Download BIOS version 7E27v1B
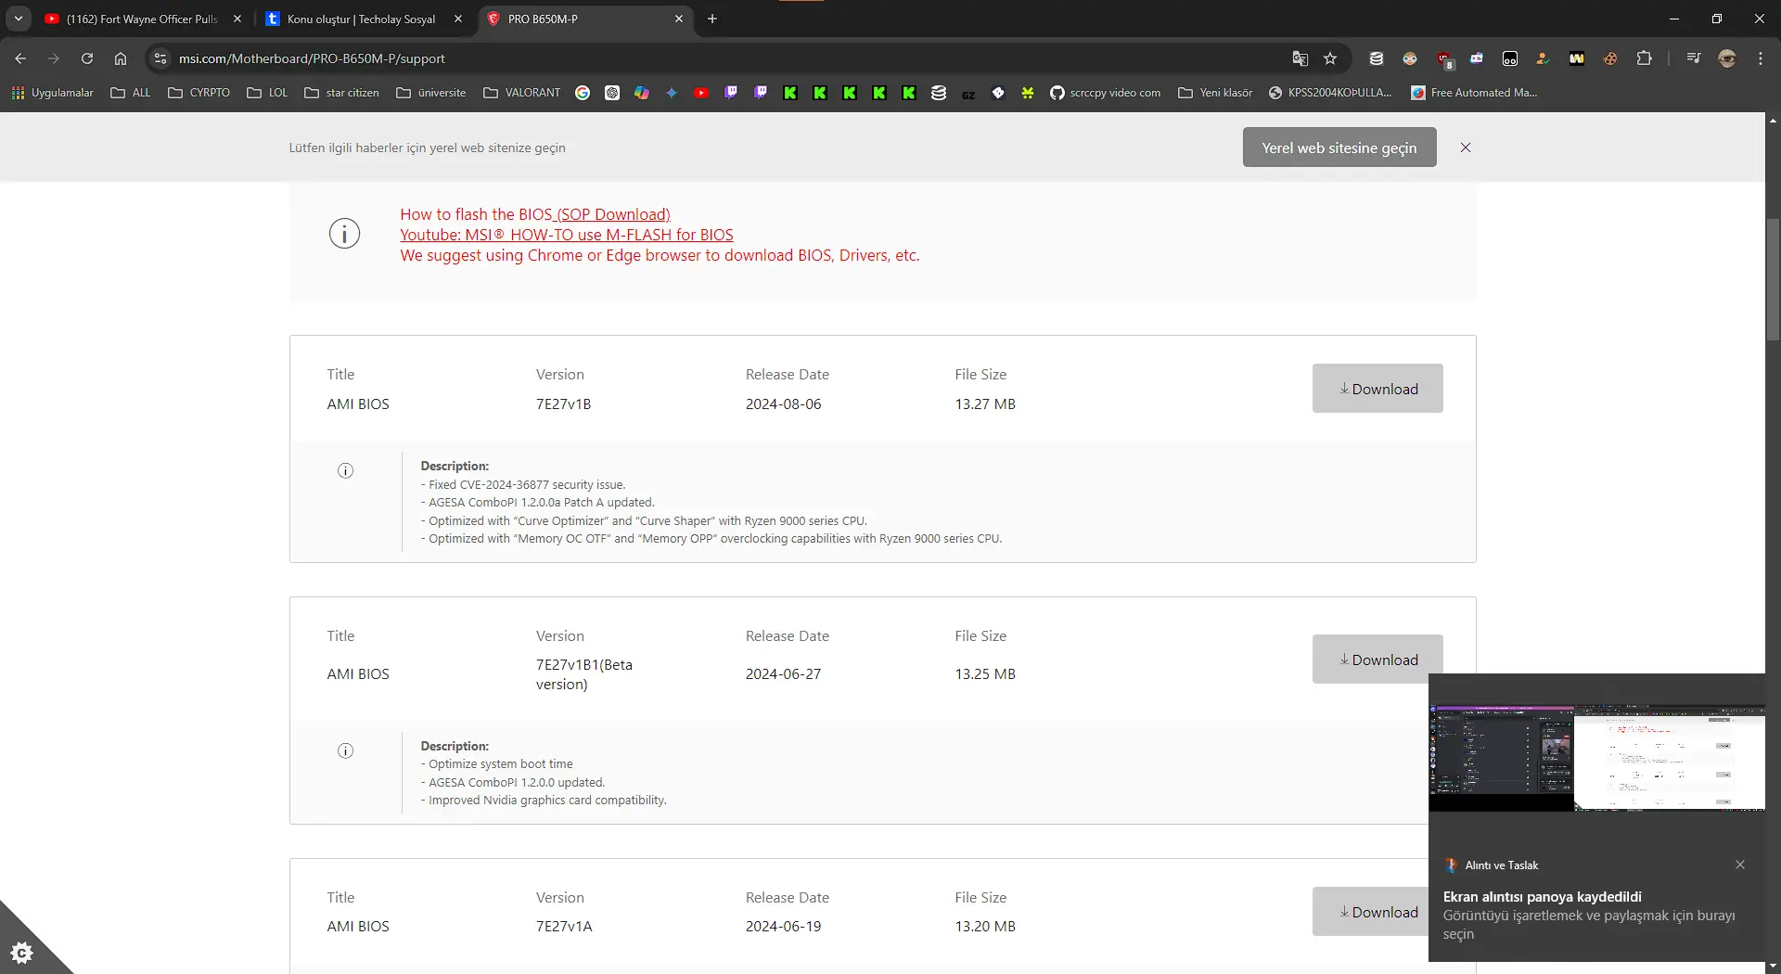 click(1377, 389)
